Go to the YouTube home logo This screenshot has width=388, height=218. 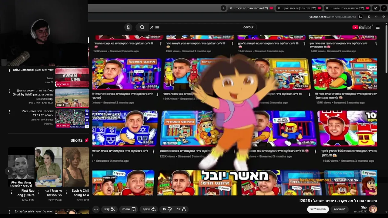click(362, 27)
